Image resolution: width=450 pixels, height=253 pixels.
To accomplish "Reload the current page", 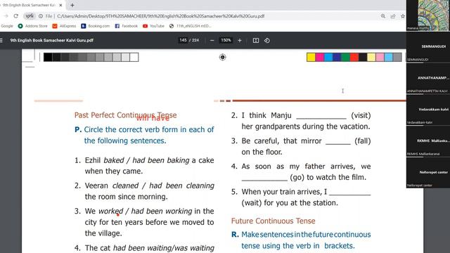I will (x=16, y=16).
